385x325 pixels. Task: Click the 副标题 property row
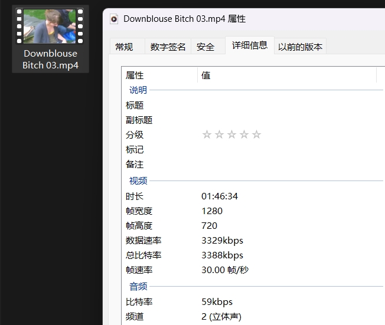(253, 120)
